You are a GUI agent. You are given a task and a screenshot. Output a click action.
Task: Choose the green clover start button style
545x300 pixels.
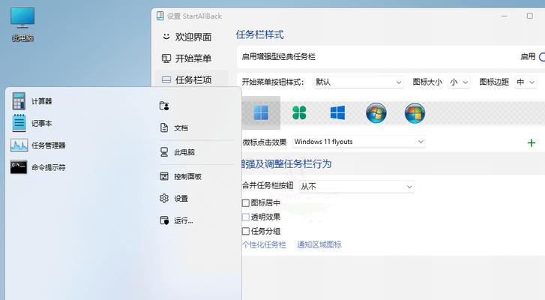[299, 113]
